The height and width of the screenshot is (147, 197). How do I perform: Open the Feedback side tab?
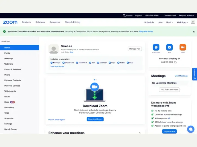coord(195,74)
